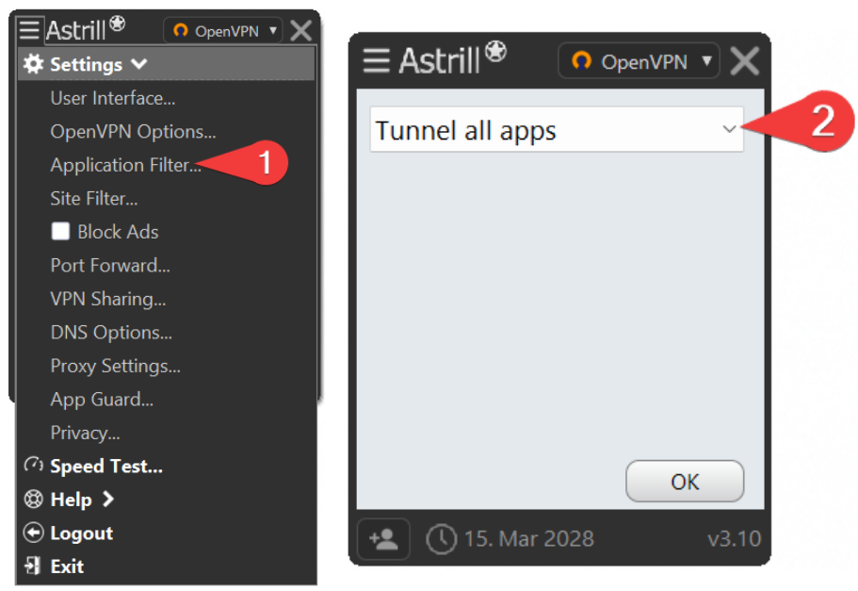The width and height of the screenshot is (858, 591).
Task: Click the Help lifebuoy icon
Action: click(x=33, y=499)
